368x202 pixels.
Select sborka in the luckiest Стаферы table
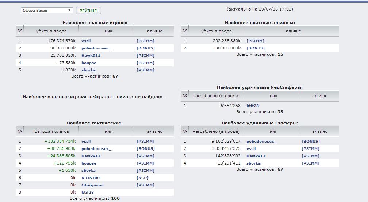click(253, 163)
